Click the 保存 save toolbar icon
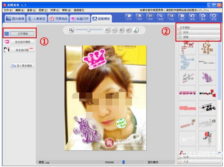The width and height of the screenshot is (224, 167). [140, 17]
